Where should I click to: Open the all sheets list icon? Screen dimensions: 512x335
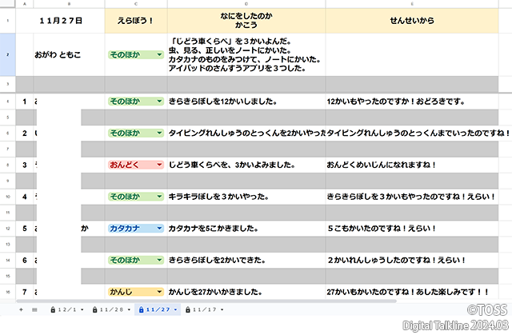[34, 309]
